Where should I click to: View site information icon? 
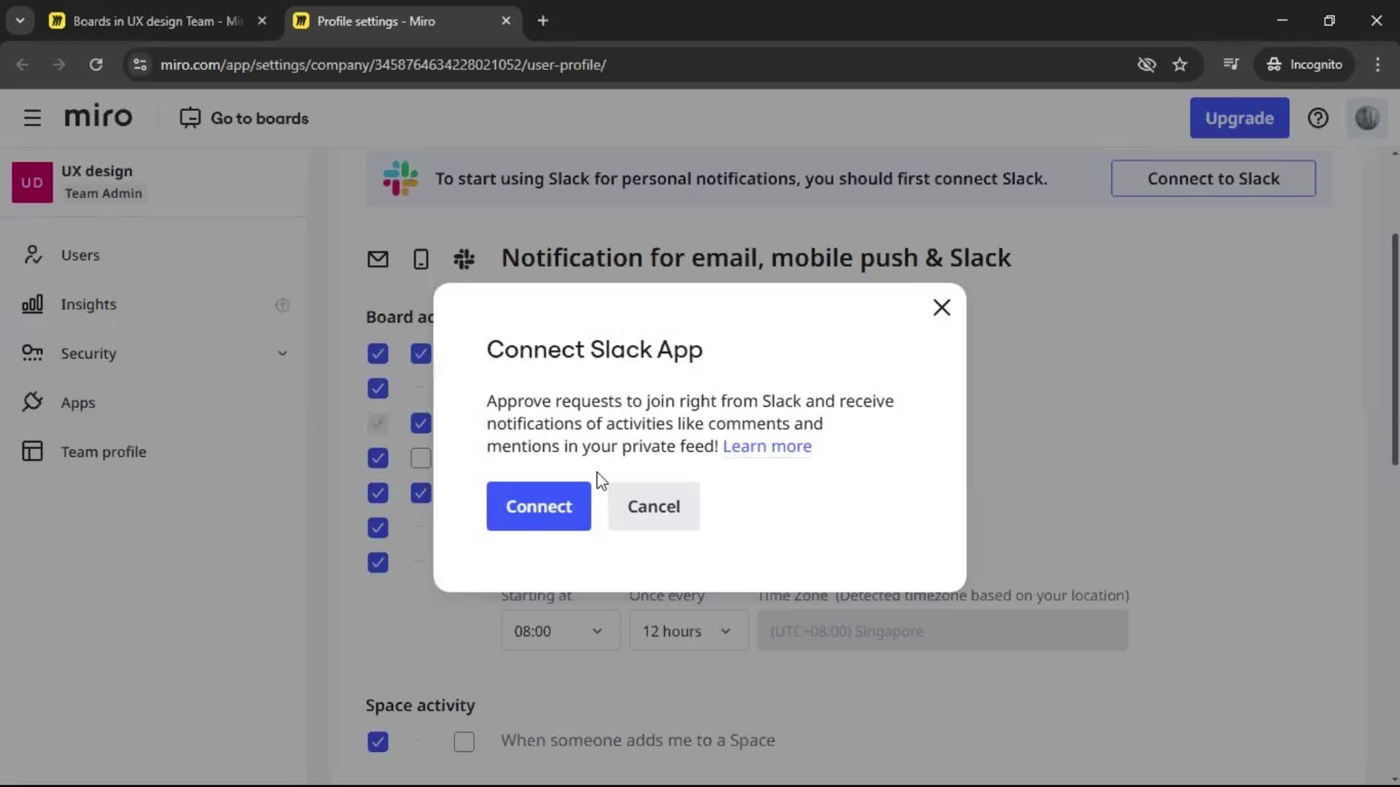pyautogui.click(x=140, y=64)
